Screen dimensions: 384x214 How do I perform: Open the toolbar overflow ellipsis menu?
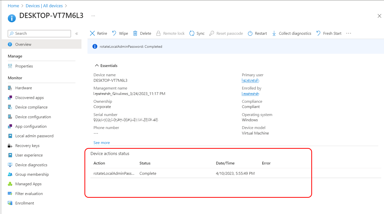click(x=349, y=33)
